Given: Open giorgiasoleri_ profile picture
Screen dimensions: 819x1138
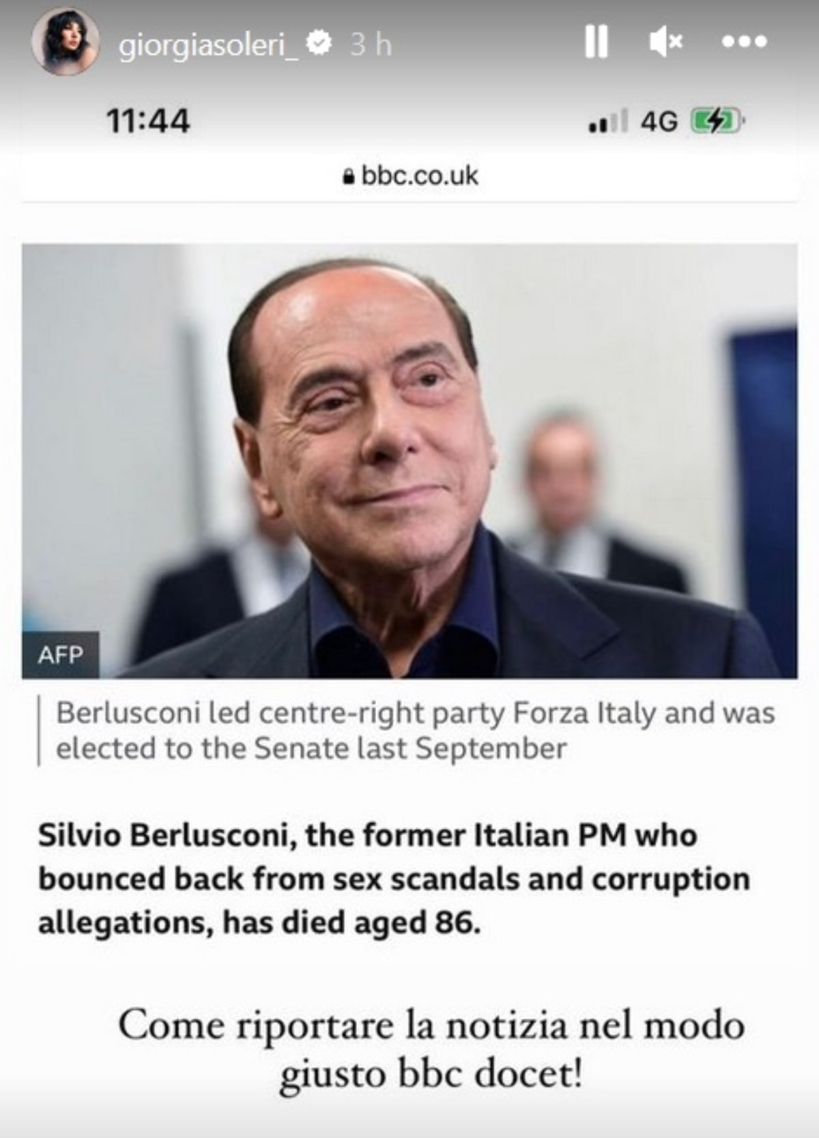Looking at the screenshot, I should pos(65,43).
